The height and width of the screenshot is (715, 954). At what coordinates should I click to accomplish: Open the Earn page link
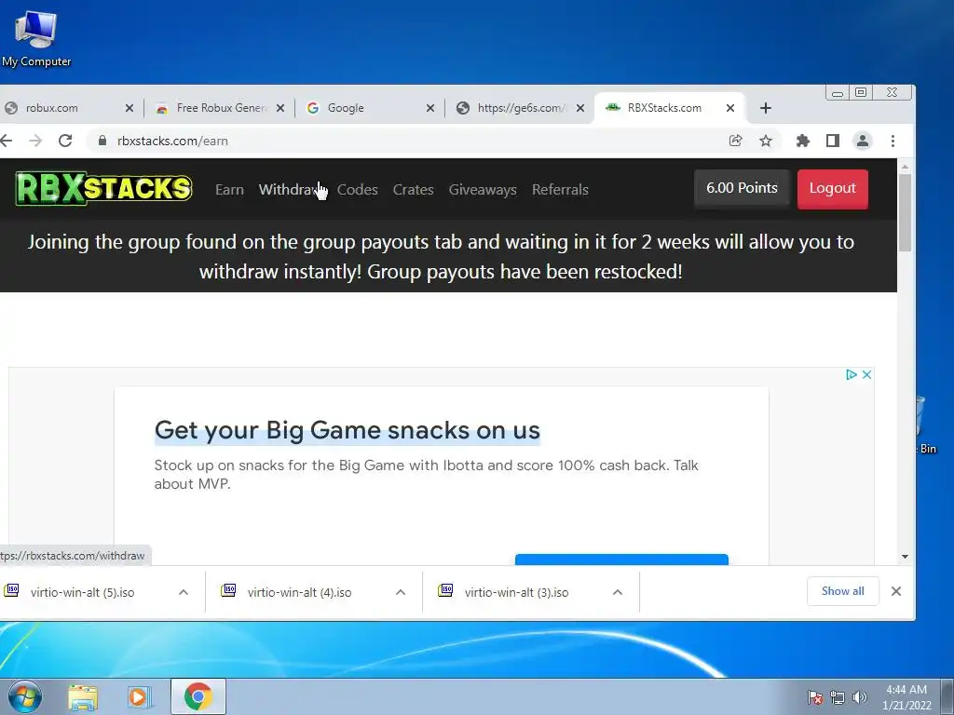click(x=229, y=190)
